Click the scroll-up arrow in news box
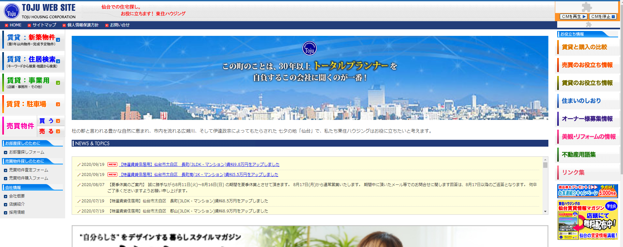The height and width of the screenshot is (247, 623). click(x=545, y=160)
